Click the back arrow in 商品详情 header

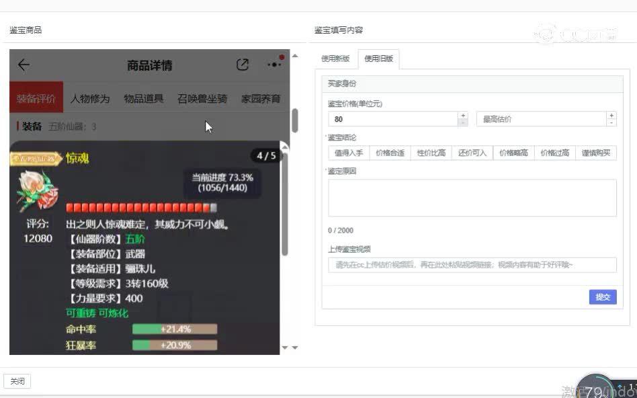tap(24, 65)
